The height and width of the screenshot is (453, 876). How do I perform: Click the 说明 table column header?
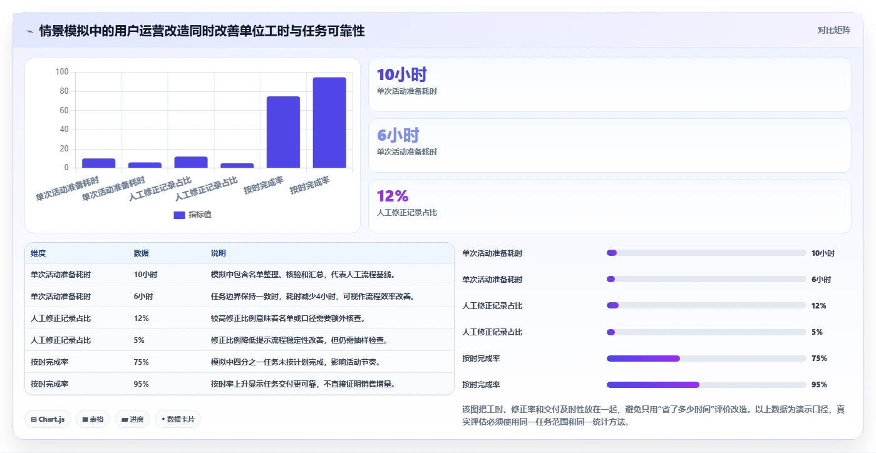click(218, 253)
